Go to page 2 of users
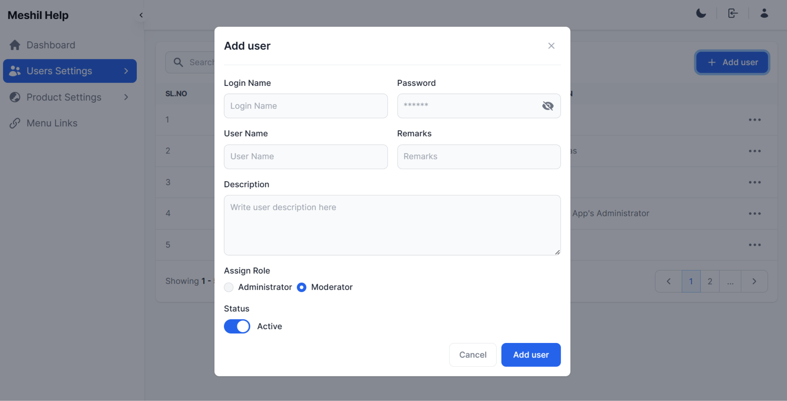 (x=710, y=281)
